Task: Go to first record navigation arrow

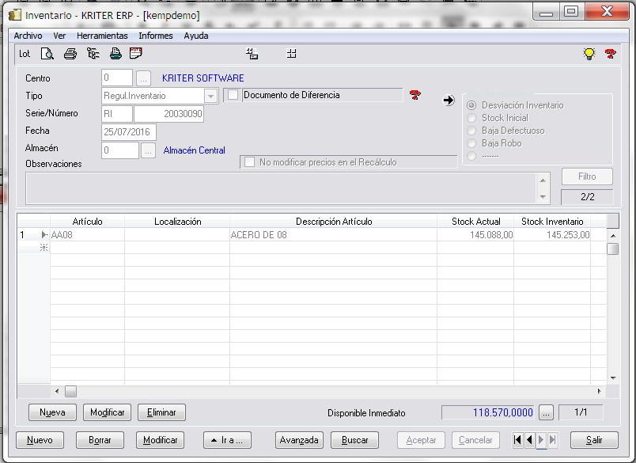Action: 517,440
